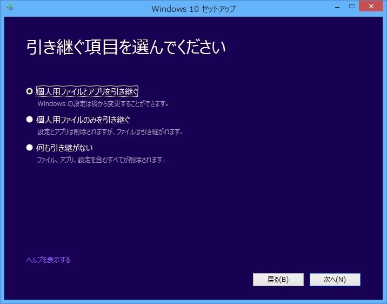Click description ファイル、アプリ、設定を含むすべてが削除されます

102,160
